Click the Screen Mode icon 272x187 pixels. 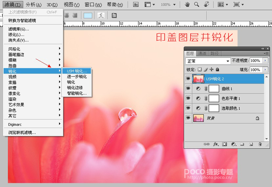pyautogui.click(x=236, y=4)
